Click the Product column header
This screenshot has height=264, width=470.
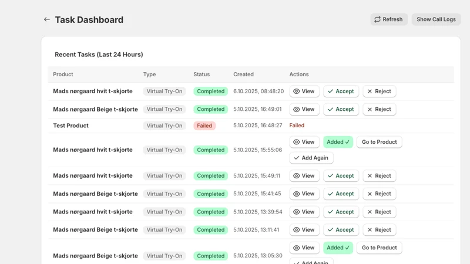point(63,75)
